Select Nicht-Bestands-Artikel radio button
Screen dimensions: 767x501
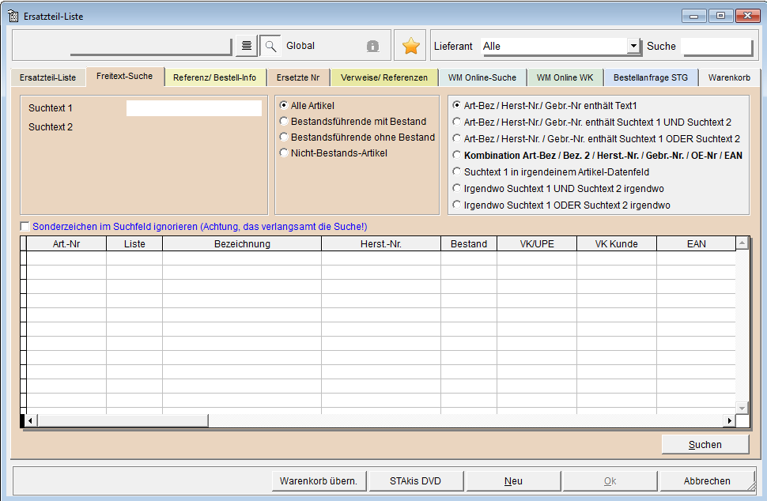click(x=284, y=153)
